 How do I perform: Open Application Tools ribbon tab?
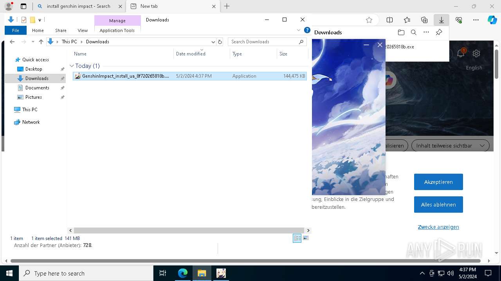pos(117,30)
